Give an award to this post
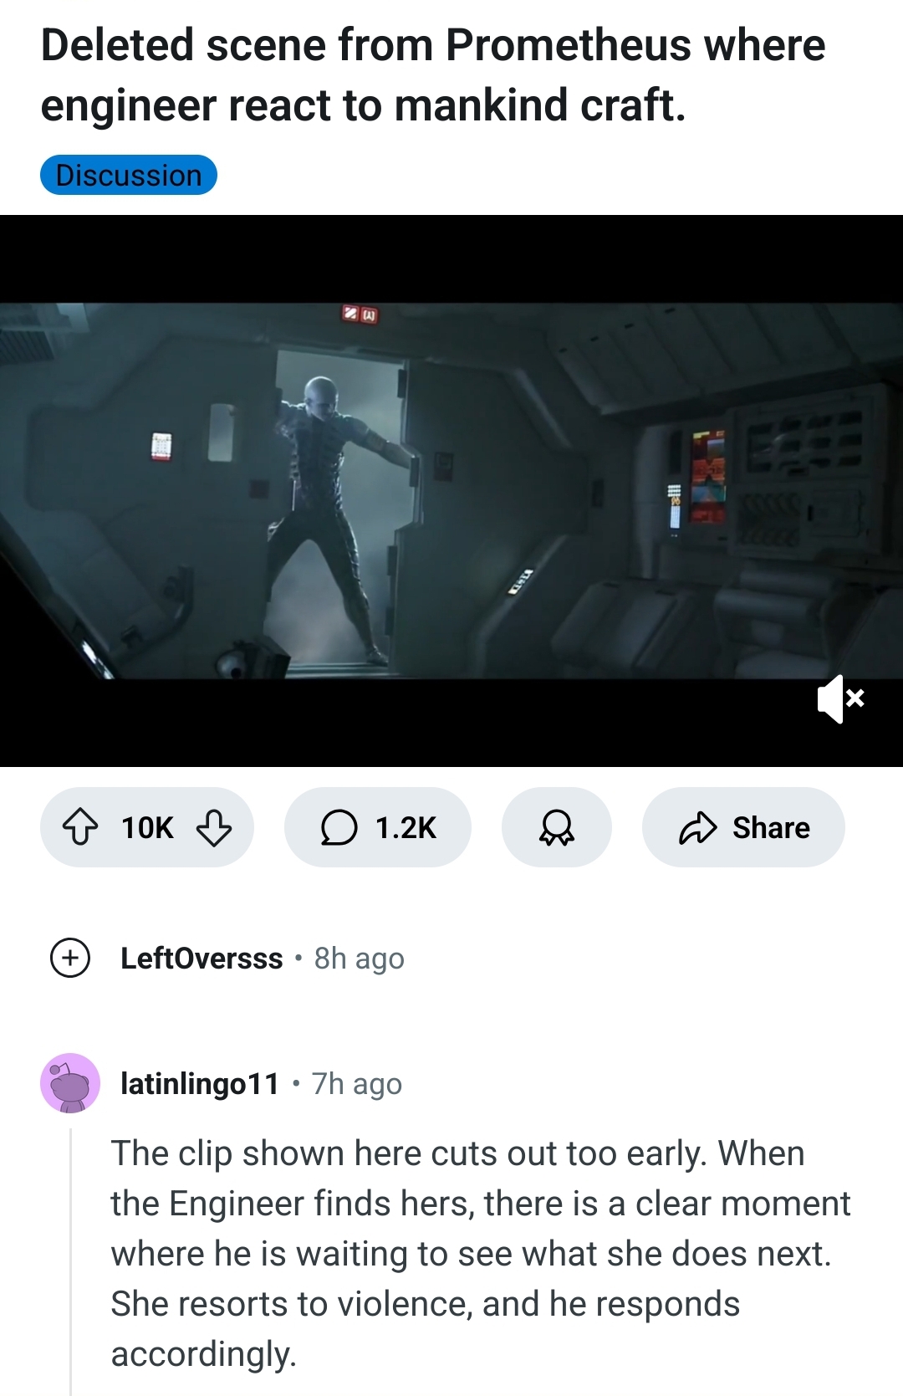 click(x=556, y=827)
